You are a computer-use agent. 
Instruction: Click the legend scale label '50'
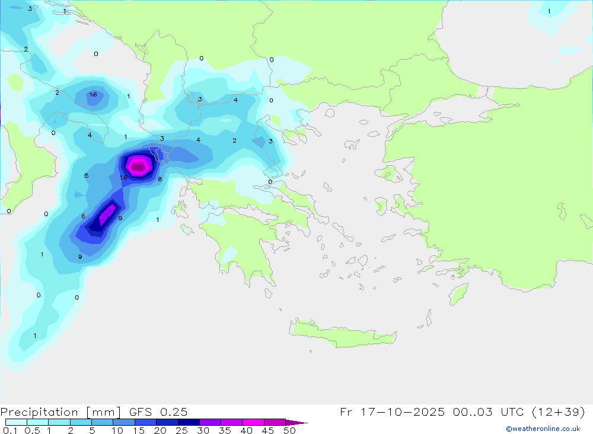coord(289,430)
